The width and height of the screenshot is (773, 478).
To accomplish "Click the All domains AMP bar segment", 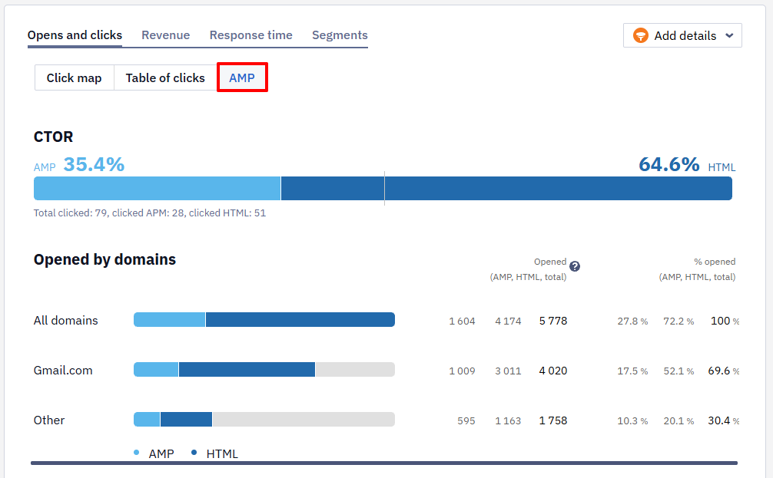I will coord(169,319).
